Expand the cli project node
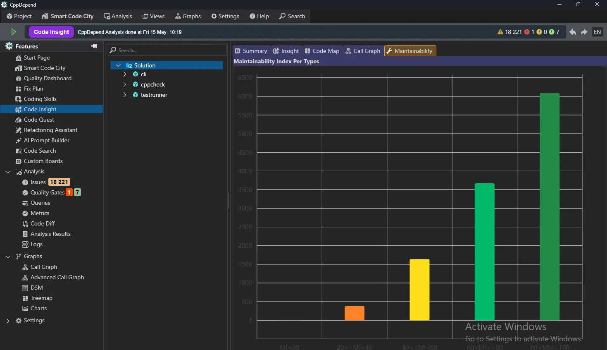The image size is (607, 350). tap(125, 74)
